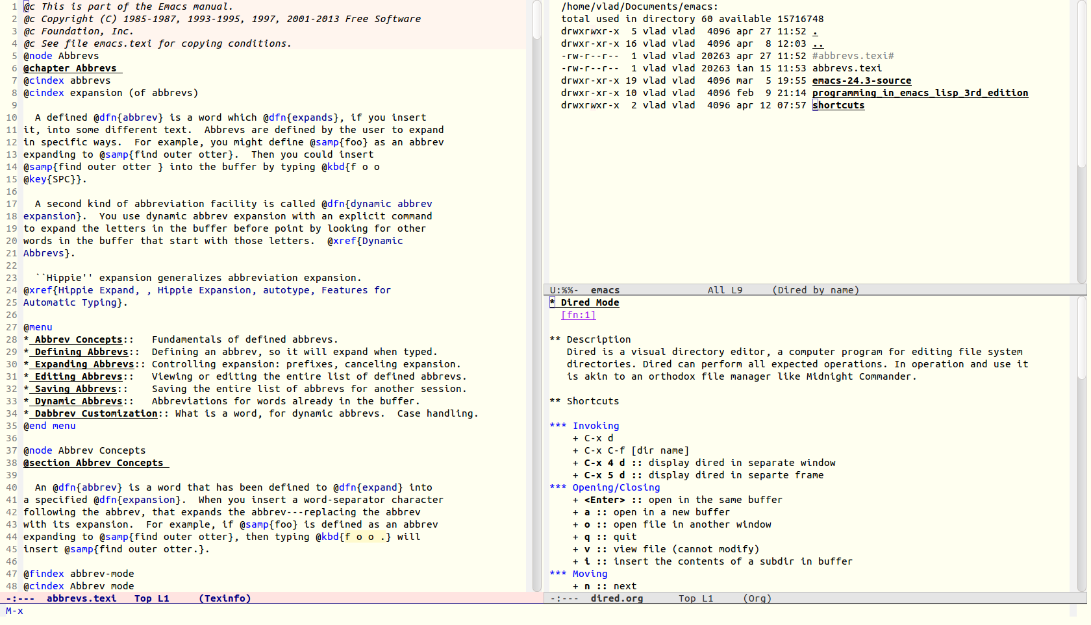
Task: Click 'C-x 4 d :: display dired in separate window'
Action: click(x=704, y=463)
